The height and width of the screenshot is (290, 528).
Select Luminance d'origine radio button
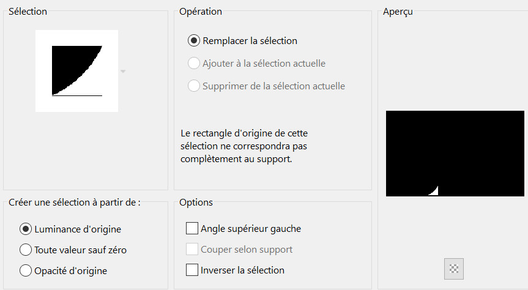coord(26,229)
